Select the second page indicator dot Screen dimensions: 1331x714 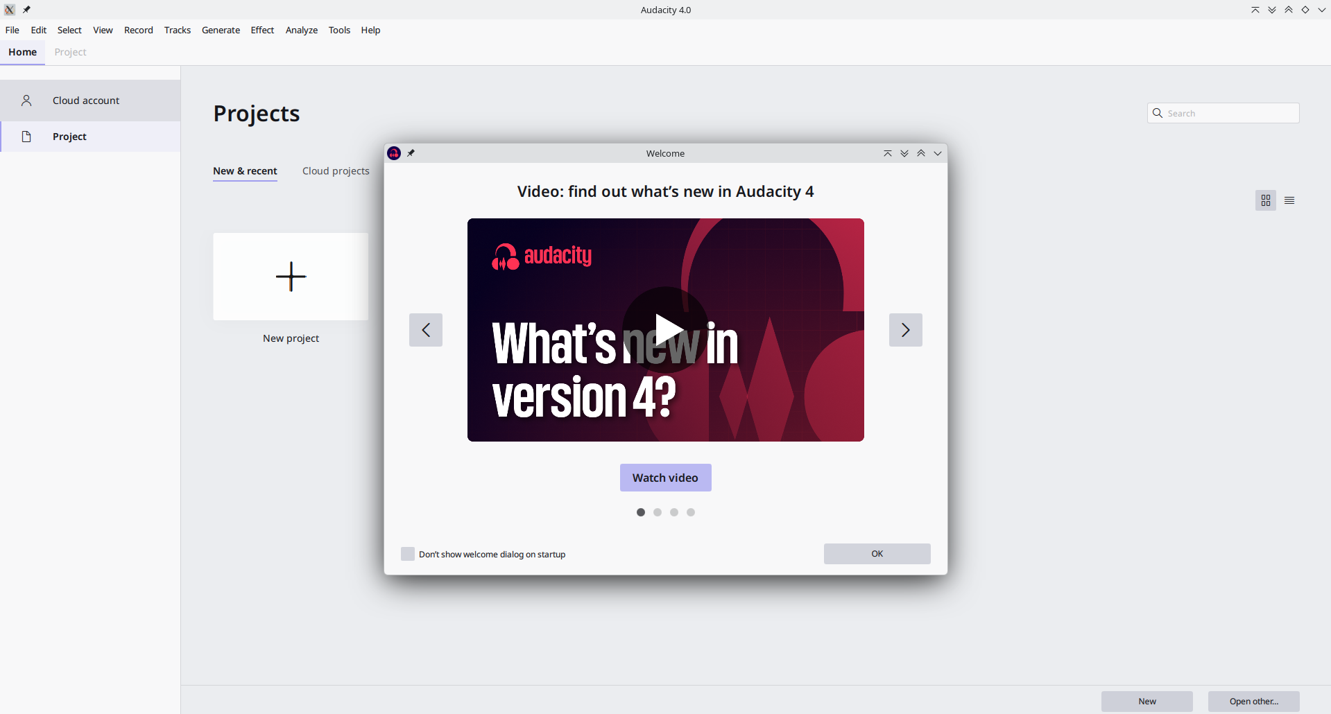658,512
